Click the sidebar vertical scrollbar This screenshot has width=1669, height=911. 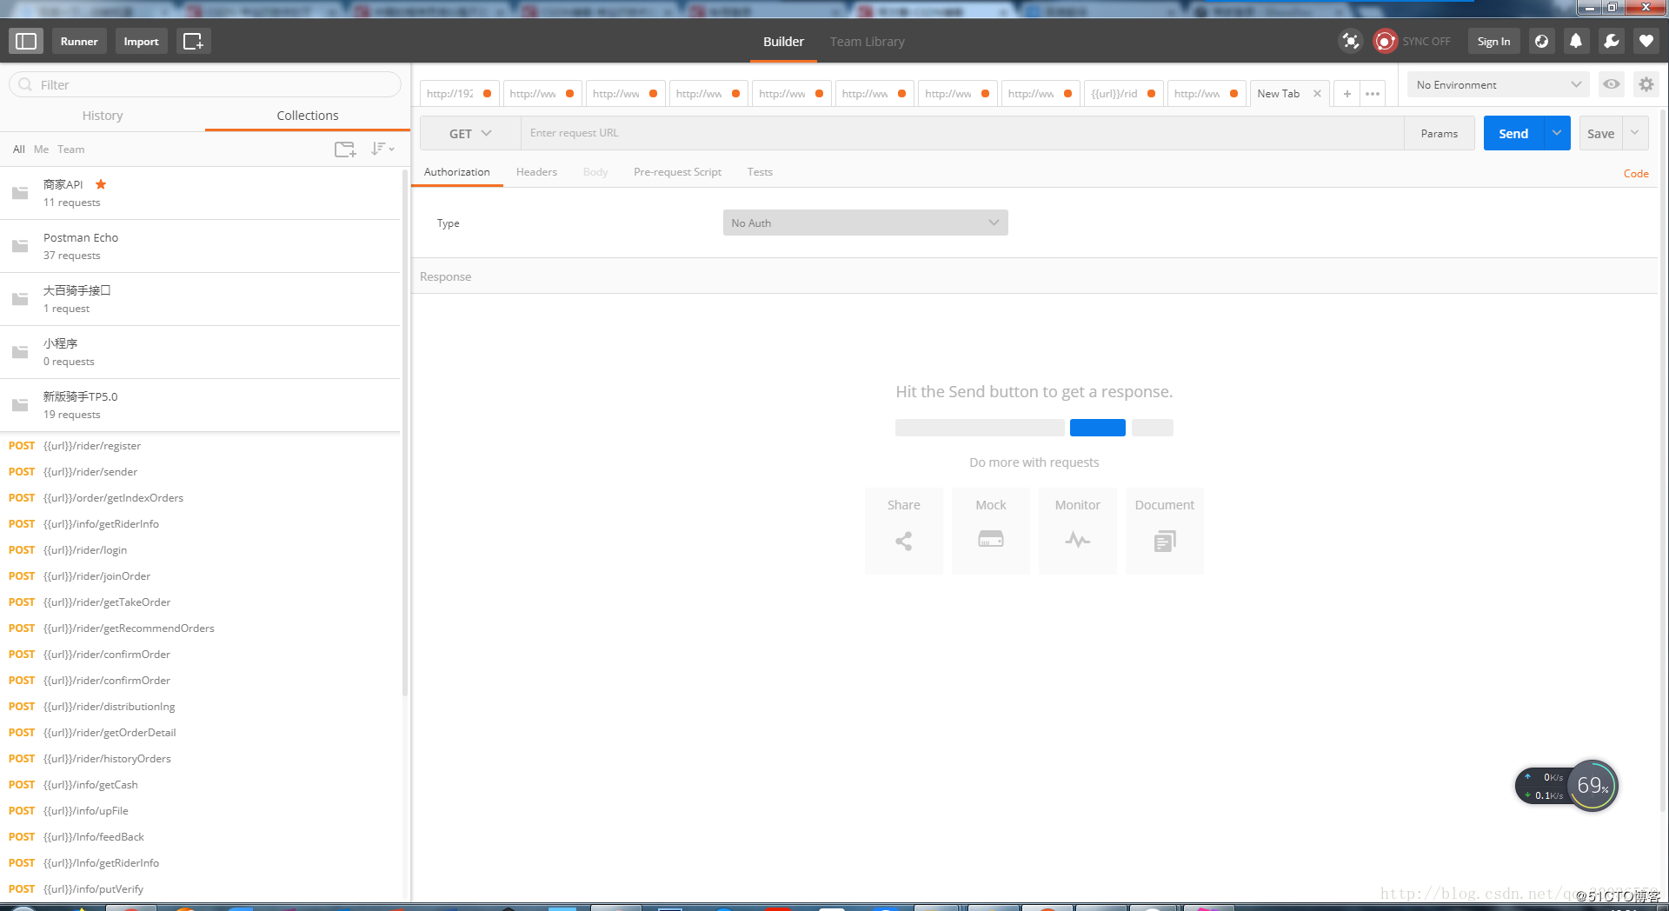coord(404,435)
